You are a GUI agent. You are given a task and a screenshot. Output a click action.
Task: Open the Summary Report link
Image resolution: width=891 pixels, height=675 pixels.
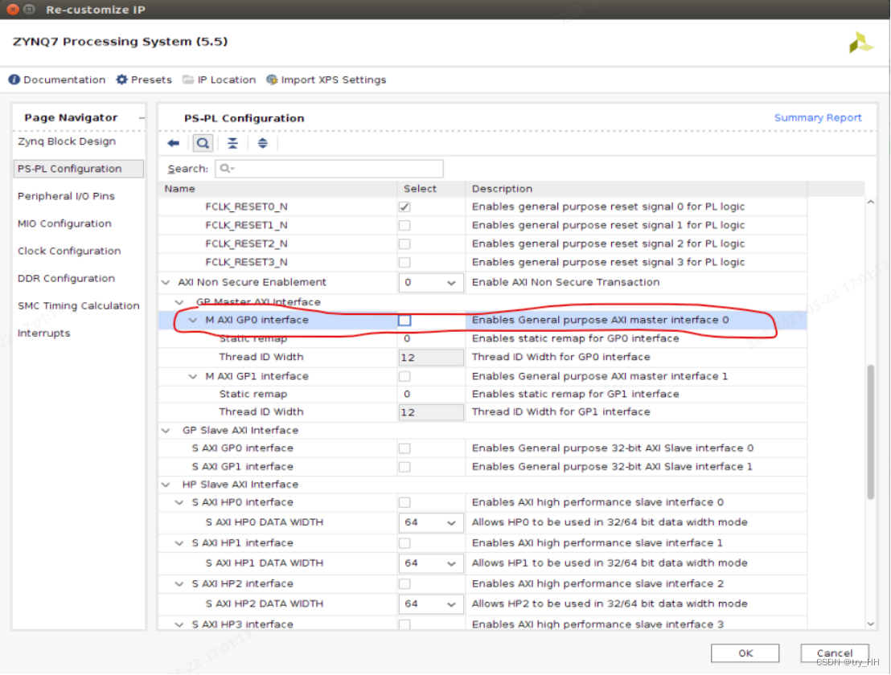tap(818, 117)
